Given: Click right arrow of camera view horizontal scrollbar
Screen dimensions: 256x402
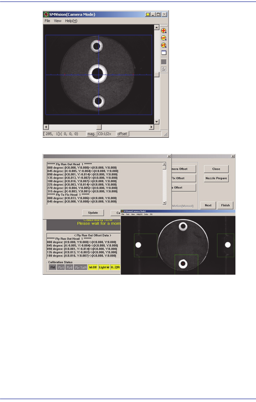Looking at the screenshot, I should (151, 127).
